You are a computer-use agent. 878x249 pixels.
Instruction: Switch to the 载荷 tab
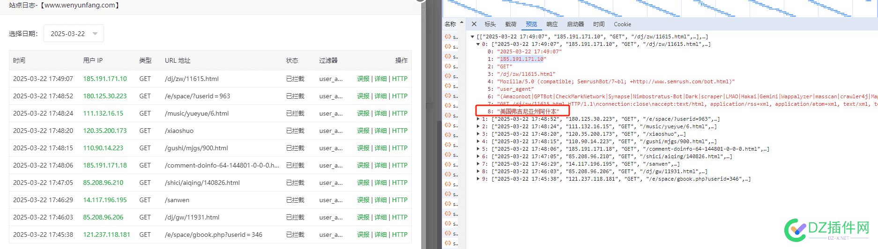click(x=511, y=24)
